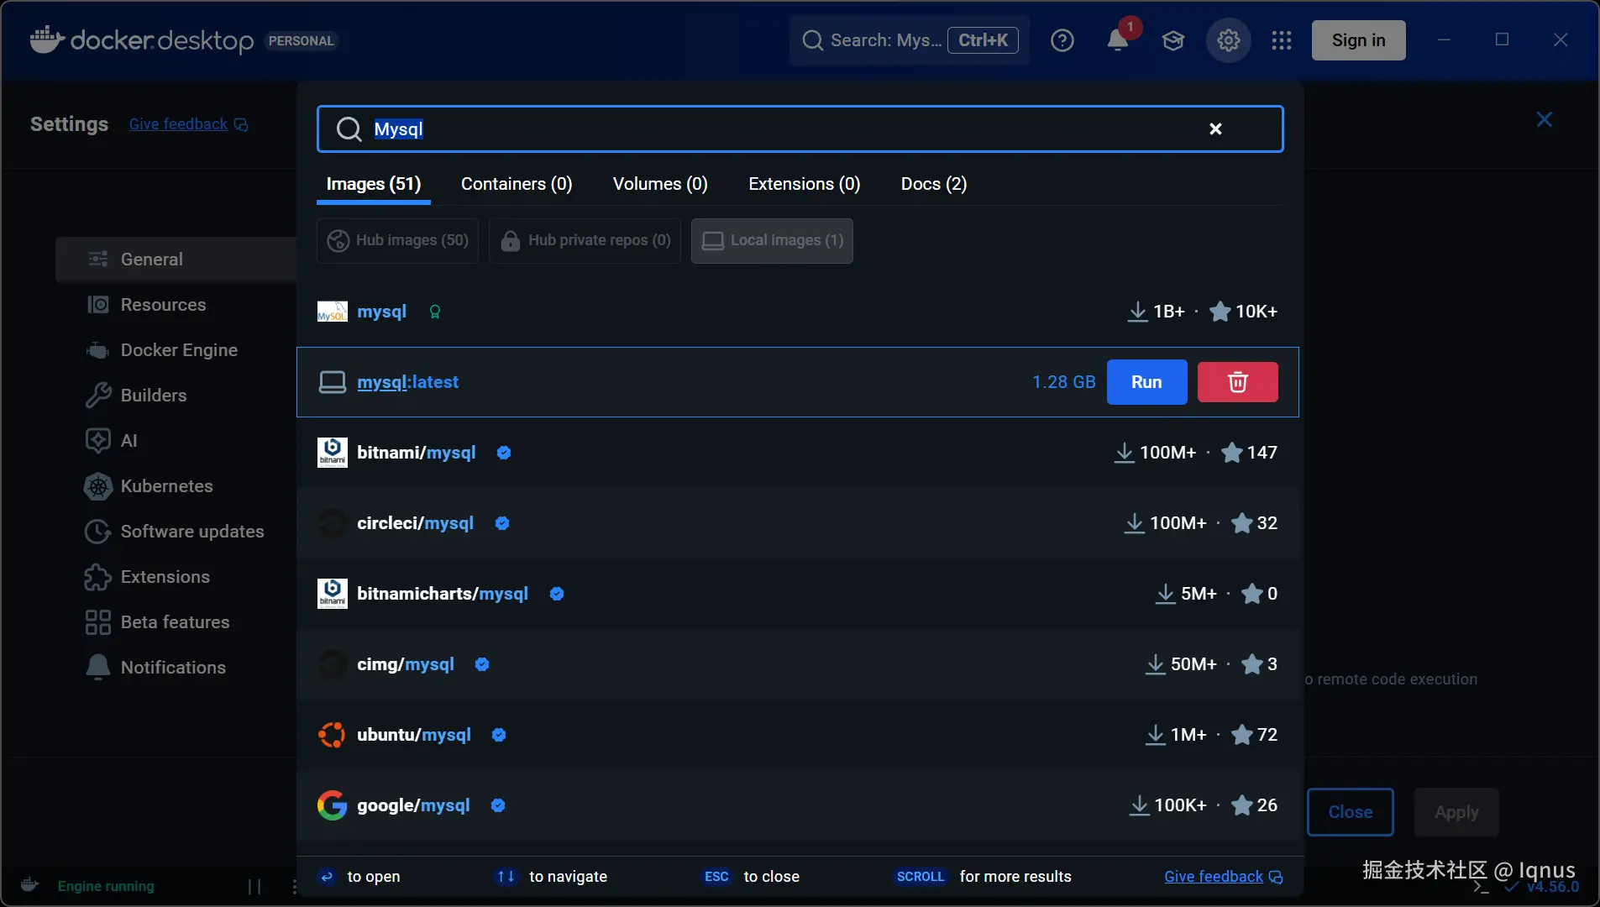Click the google/mysql Google logo
The width and height of the screenshot is (1600, 907).
tap(332, 805)
